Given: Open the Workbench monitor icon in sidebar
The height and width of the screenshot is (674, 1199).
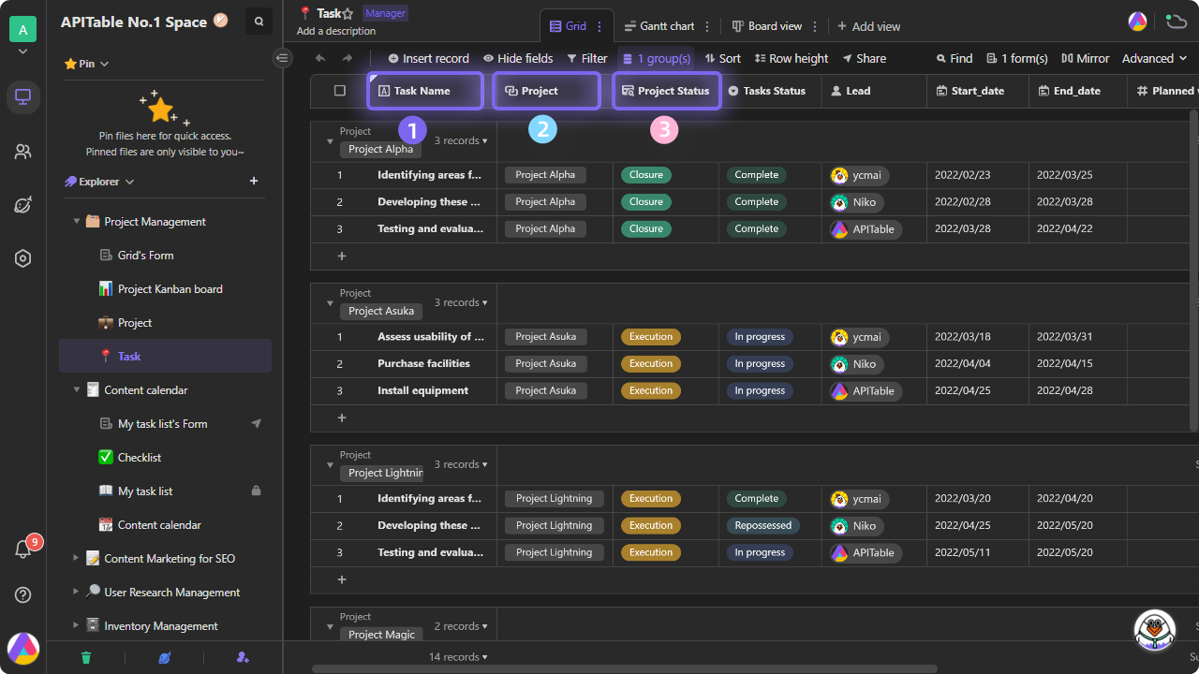Looking at the screenshot, I should click(23, 96).
